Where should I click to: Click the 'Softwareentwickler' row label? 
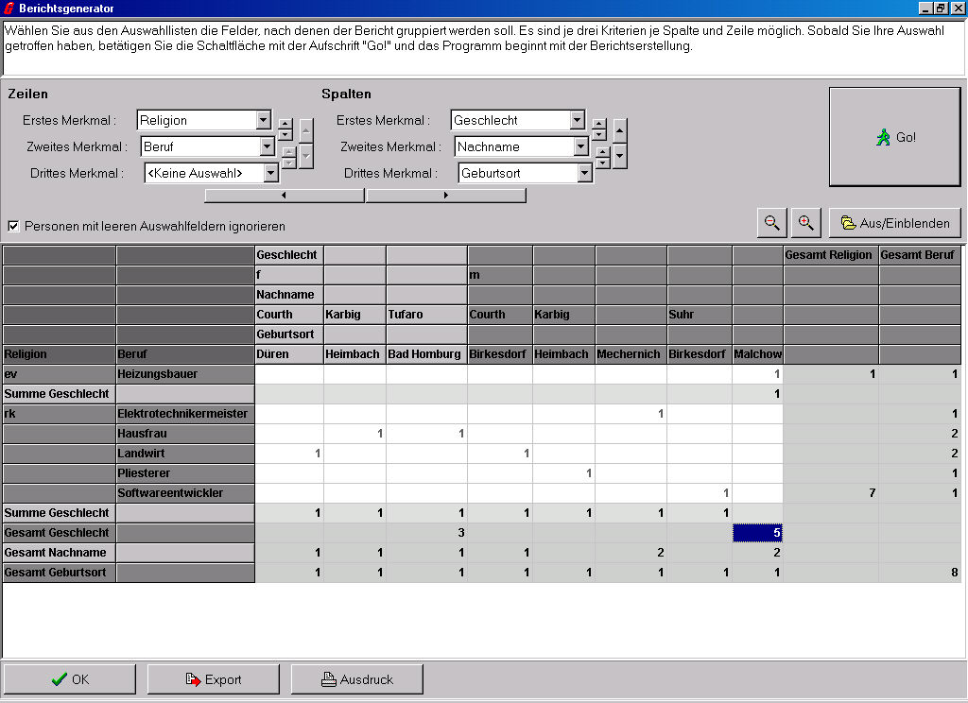185,492
